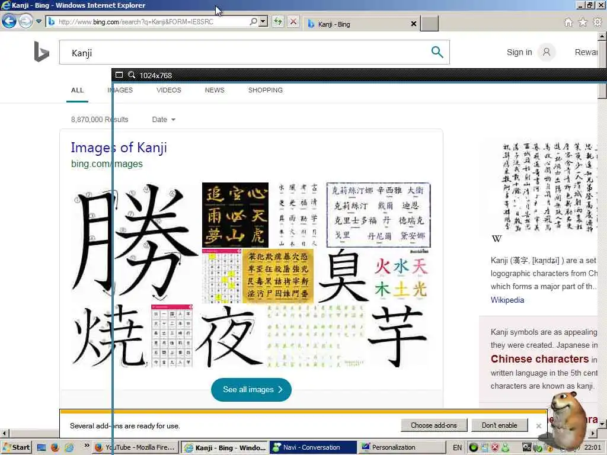Image resolution: width=607 pixels, height=455 pixels.
Task: Open the IE Tools gear icon
Action: pyautogui.click(x=598, y=23)
